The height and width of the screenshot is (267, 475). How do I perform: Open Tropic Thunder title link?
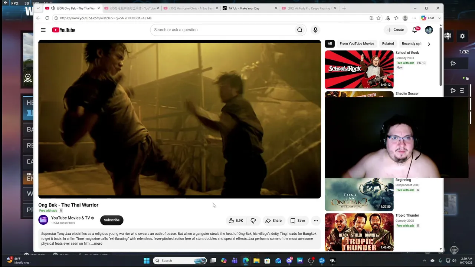click(x=407, y=215)
